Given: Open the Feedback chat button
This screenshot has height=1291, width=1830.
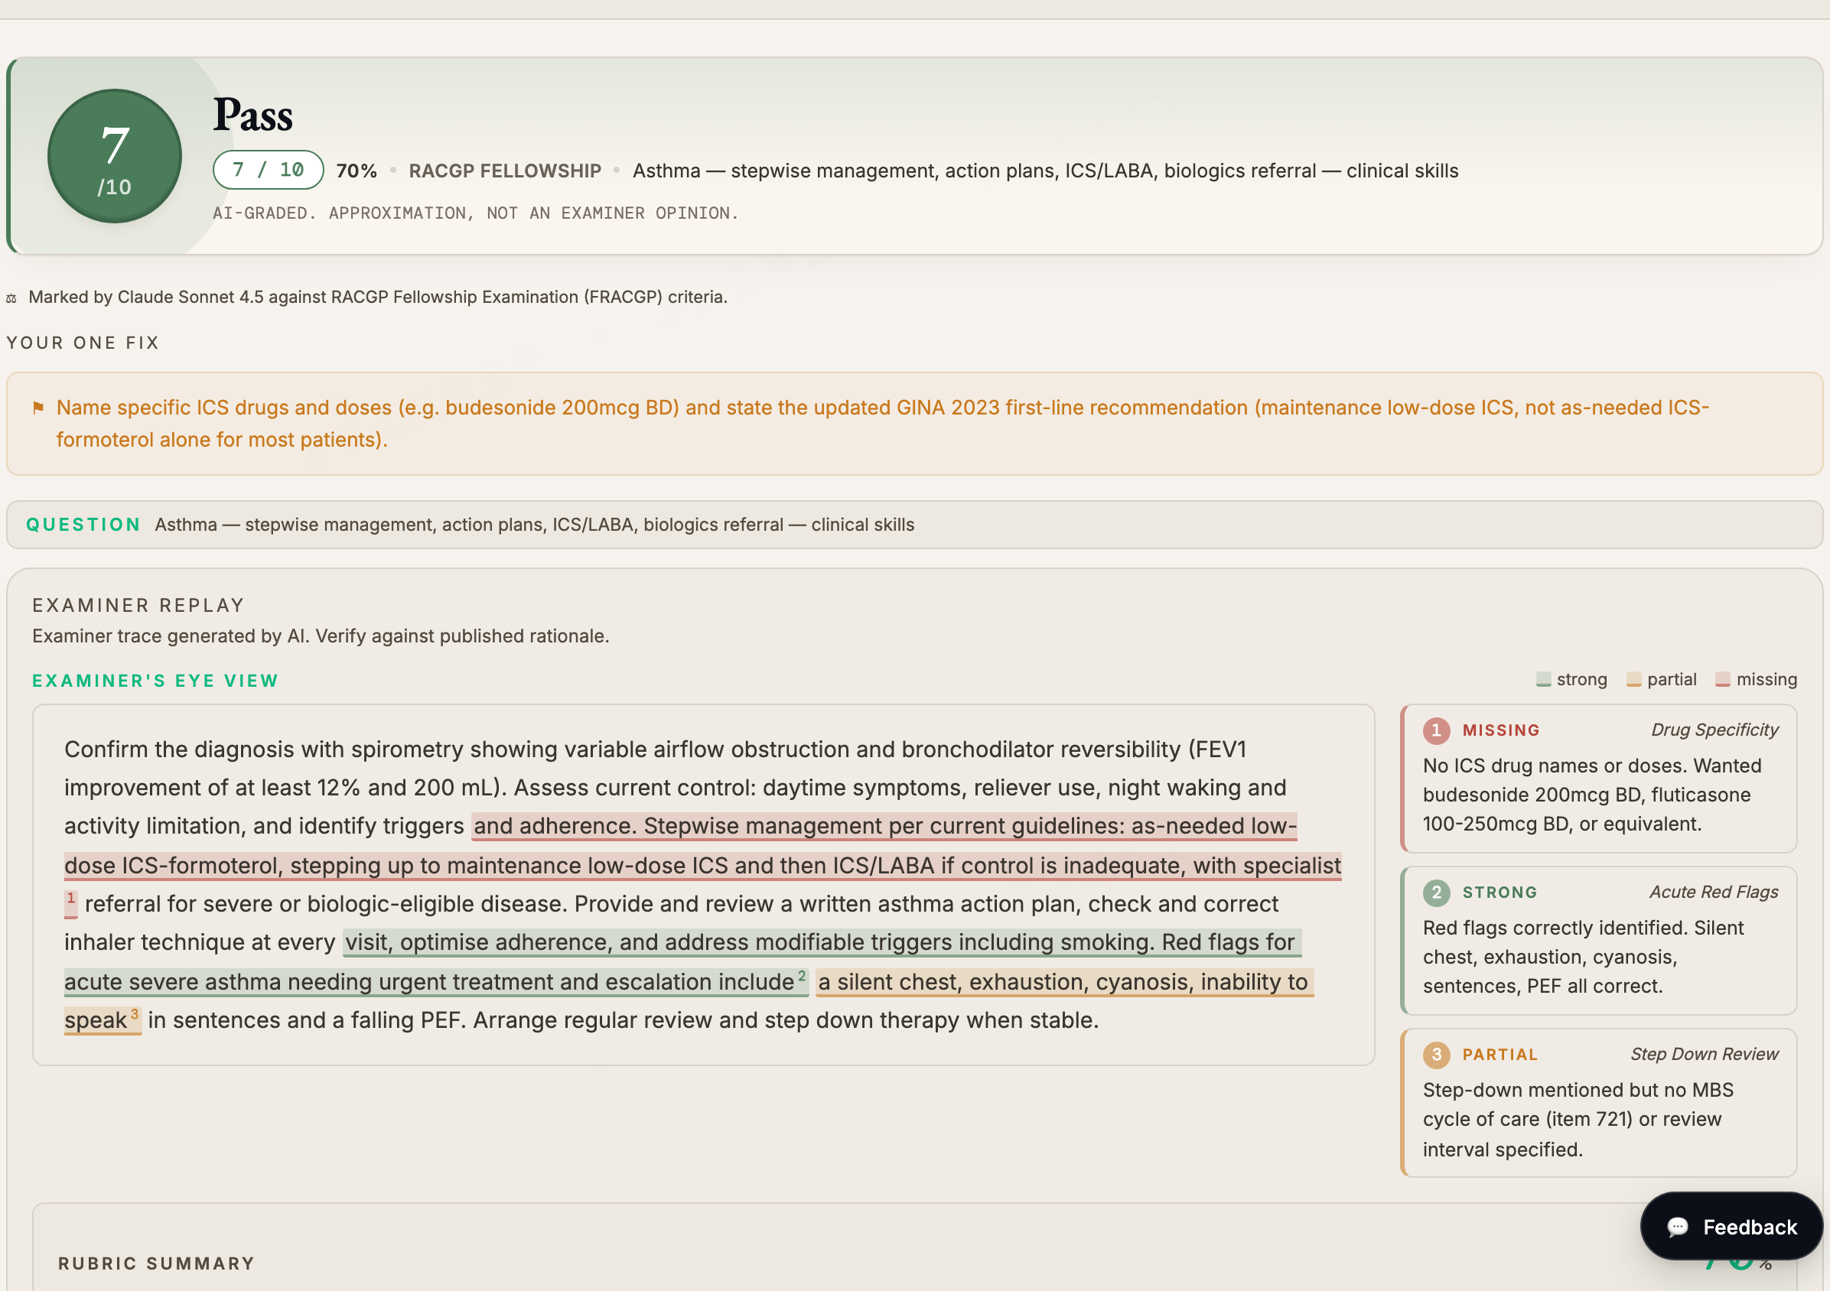Looking at the screenshot, I should (1731, 1226).
